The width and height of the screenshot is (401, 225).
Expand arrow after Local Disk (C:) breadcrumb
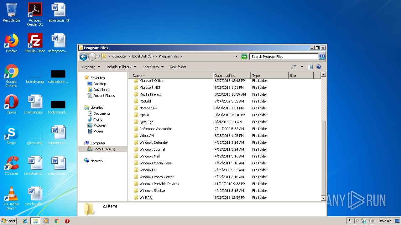pyautogui.click(x=156, y=57)
